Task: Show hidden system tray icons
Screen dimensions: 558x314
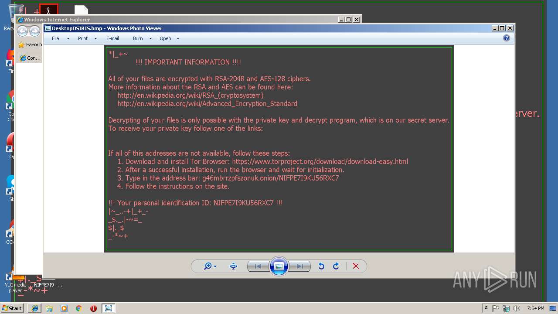Action: [x=486, y=308]
